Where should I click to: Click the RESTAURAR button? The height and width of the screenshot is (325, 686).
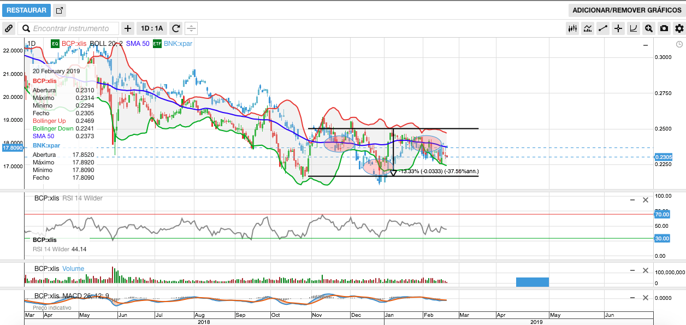[26, 10]
